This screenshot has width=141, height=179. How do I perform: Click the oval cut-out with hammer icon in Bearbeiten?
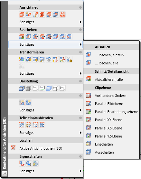tap(35, 37)
